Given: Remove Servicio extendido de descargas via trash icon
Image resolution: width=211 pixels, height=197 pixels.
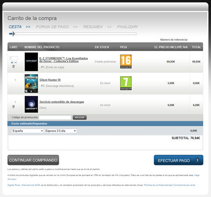Looking at the screenshot, I should click(x=14, y=107).
